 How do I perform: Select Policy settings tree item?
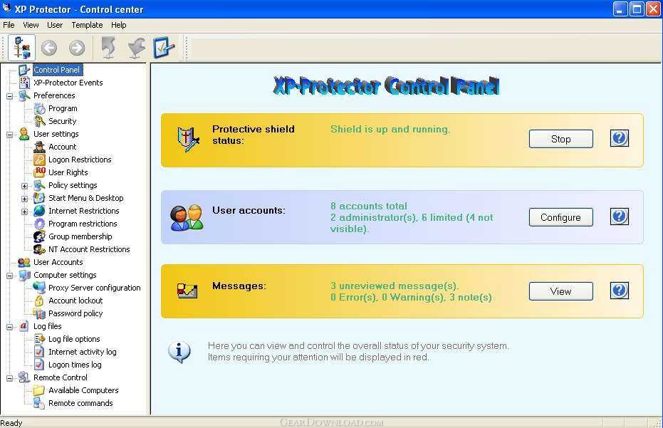pyautogui.click(x=73, y=185)
